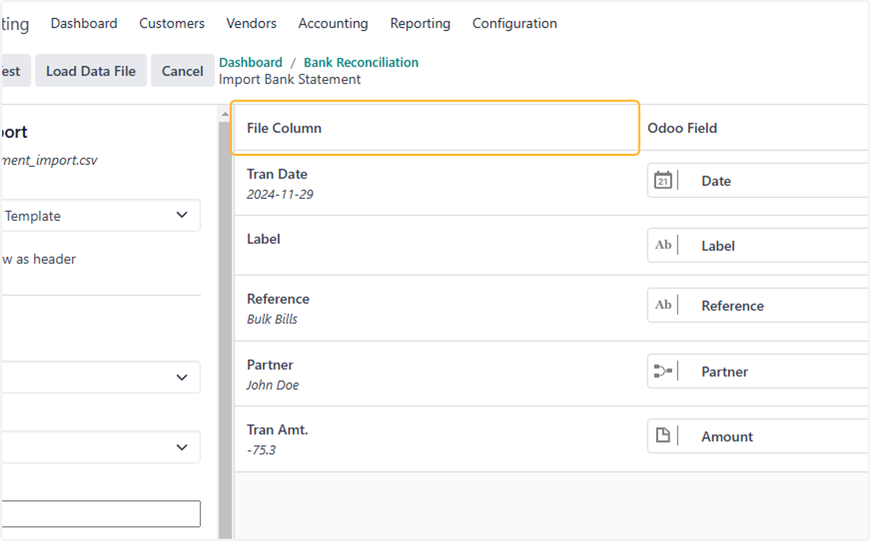
Task: Click the Ab text icon beside Reference field
Action: [663, 305]
